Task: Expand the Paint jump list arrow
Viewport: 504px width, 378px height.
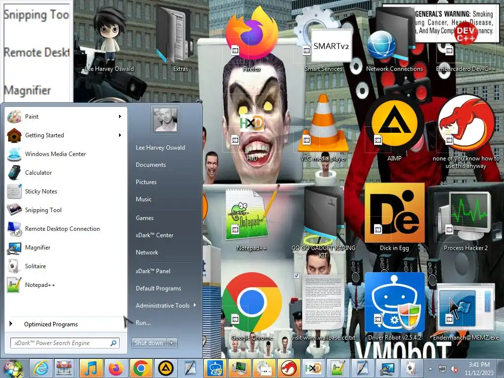Action: 120,116
